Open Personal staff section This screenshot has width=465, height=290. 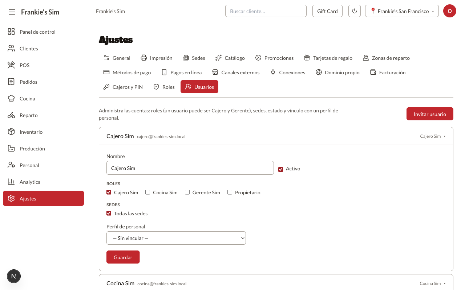43,165
